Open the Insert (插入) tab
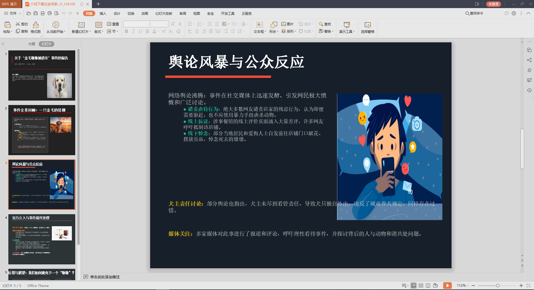 (103, 13)
